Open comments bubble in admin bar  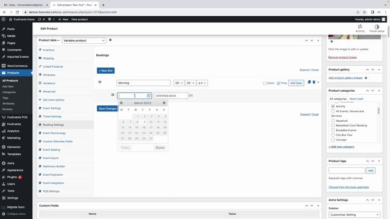(51, 19)
